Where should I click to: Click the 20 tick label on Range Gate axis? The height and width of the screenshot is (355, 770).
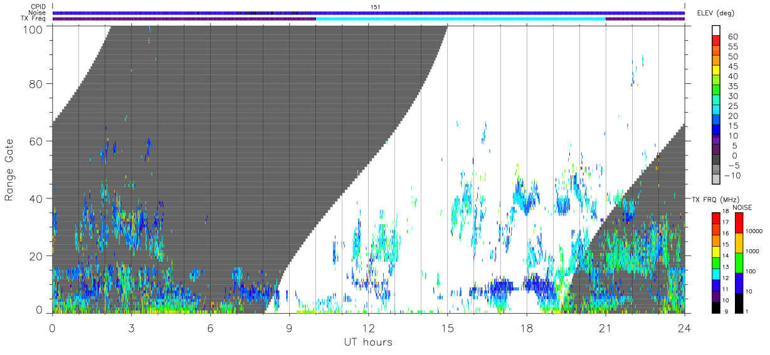pyautogui.click(x=35, y=256)
